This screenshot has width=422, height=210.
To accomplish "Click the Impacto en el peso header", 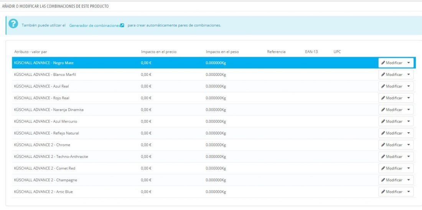I will pyautogui.click(x=222, y=52).
